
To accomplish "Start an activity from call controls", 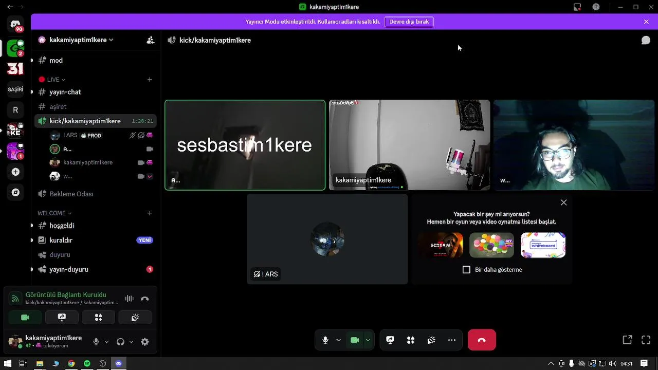I will [x=411, y=340].
